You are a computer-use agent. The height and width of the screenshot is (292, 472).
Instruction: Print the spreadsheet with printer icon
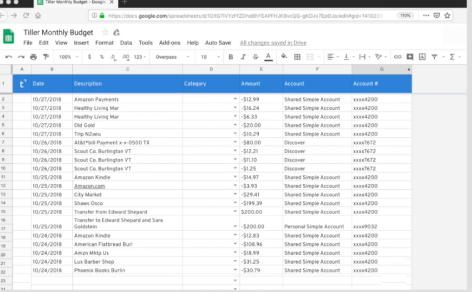(33, 57)
